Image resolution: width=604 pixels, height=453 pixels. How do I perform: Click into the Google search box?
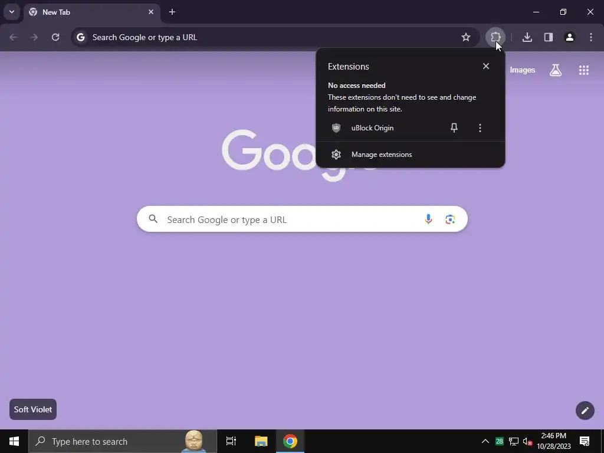pos(302,219)
